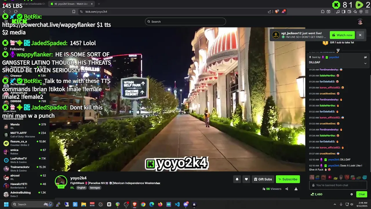Click the yoyo2k4 streamer avatar

tap(61, 182)
